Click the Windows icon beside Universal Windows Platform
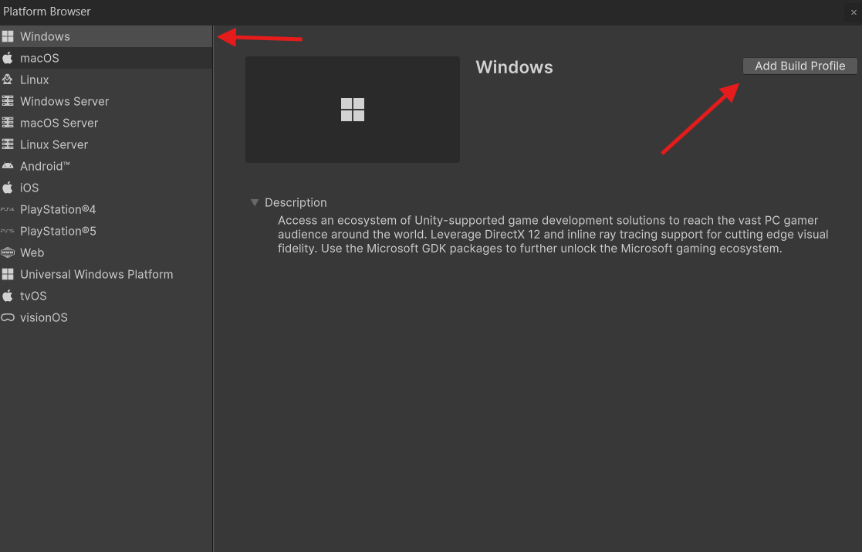862x552 pixels. click(8, 274)
